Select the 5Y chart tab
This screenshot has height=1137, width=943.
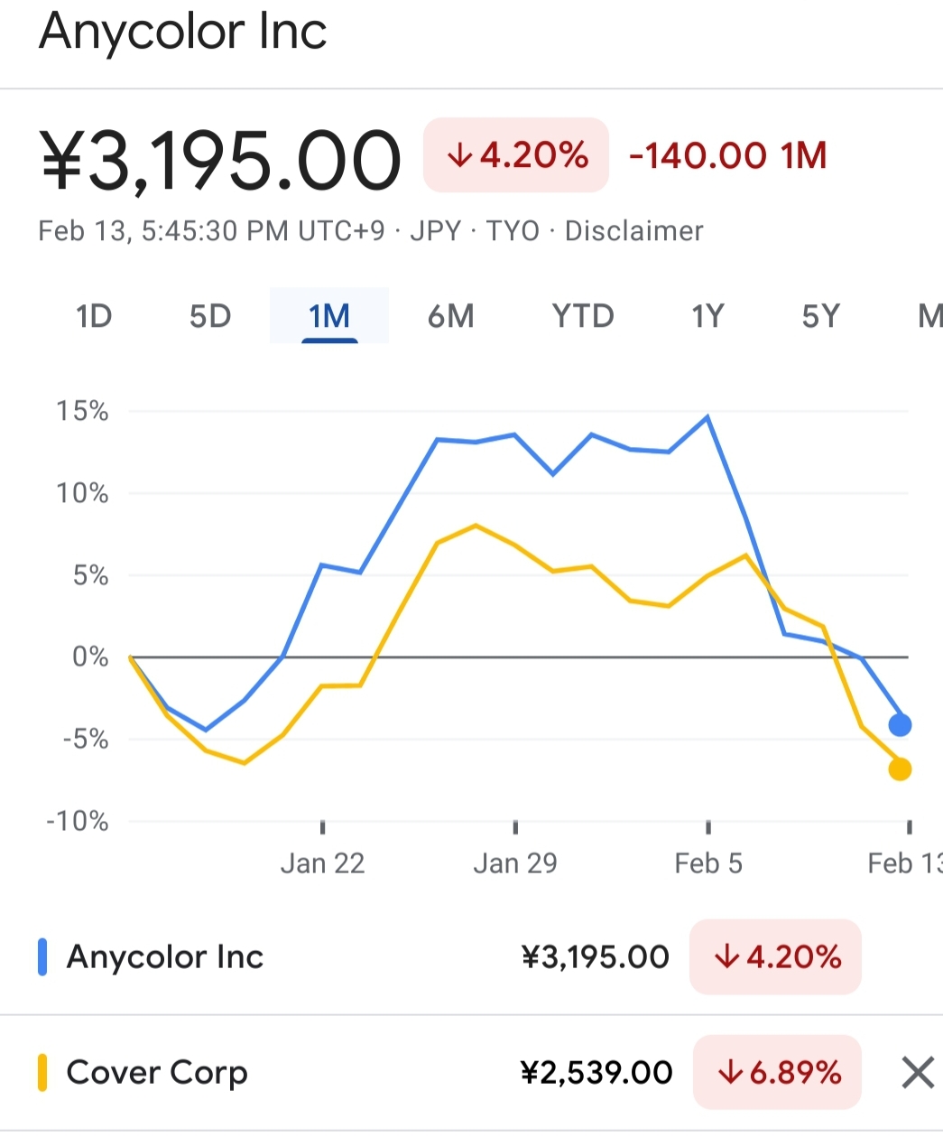point(821,316)
